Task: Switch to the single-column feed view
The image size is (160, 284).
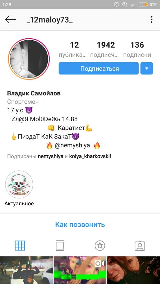Action: tap(60, 246)
